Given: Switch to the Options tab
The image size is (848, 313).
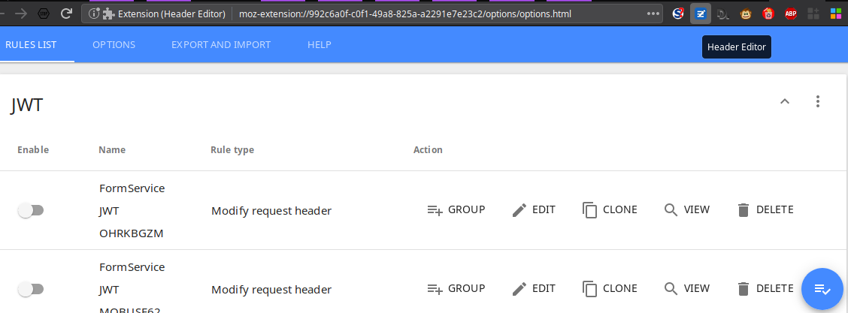Looking at the screenshot, I should [x=114, y=45].
